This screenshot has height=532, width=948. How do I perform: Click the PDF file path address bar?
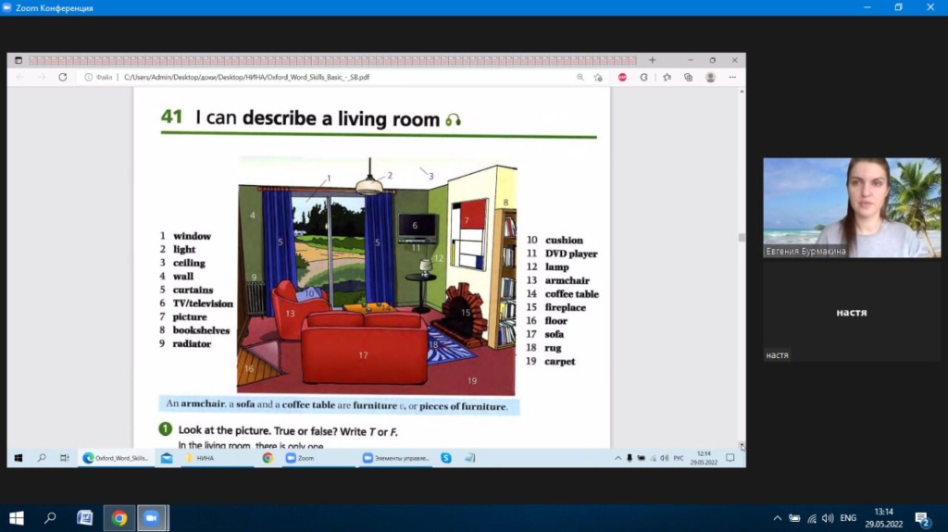click(x=246, y=78)
